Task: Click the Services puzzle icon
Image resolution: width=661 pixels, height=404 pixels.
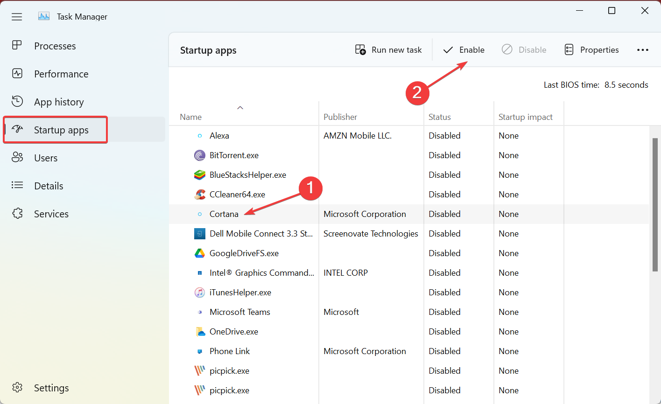Action: 17,214
